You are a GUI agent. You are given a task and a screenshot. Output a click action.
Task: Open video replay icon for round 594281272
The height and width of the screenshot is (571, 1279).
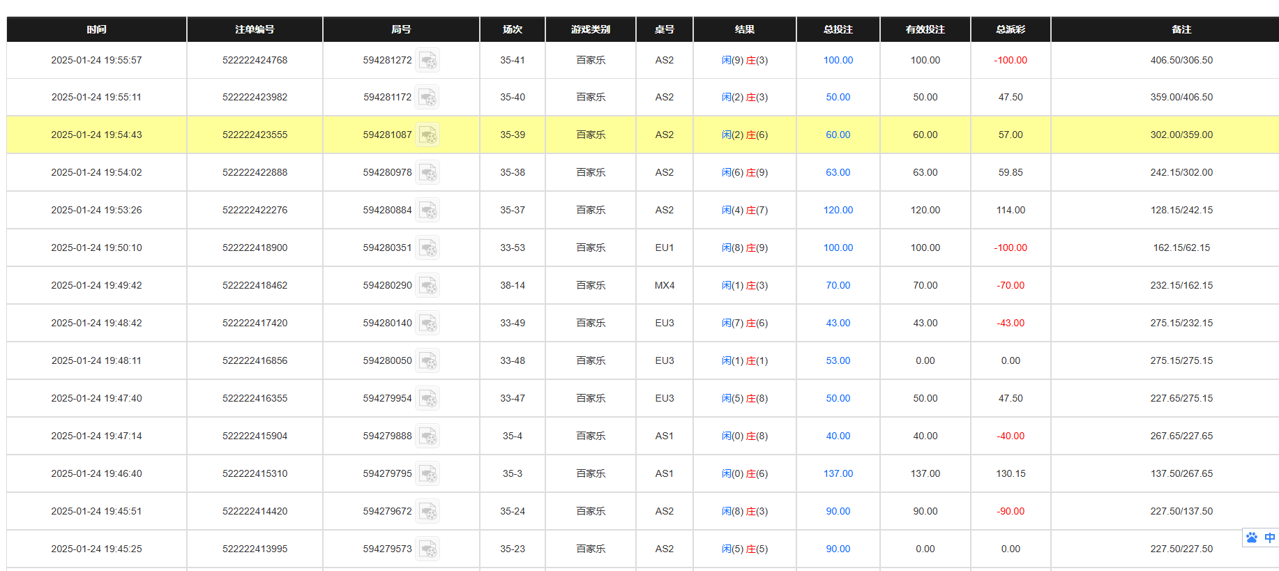click(x=427, y=61)
